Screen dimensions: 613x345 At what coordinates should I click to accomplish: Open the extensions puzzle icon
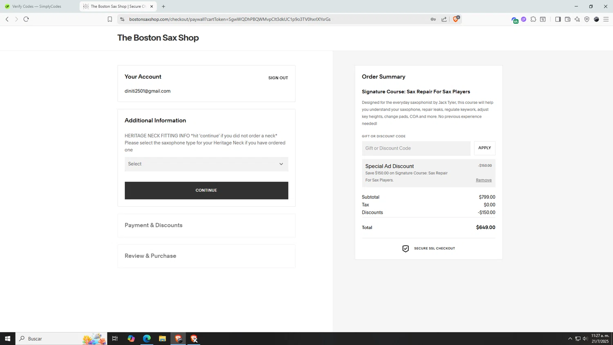pyautogui.click(x=533, y=19)
